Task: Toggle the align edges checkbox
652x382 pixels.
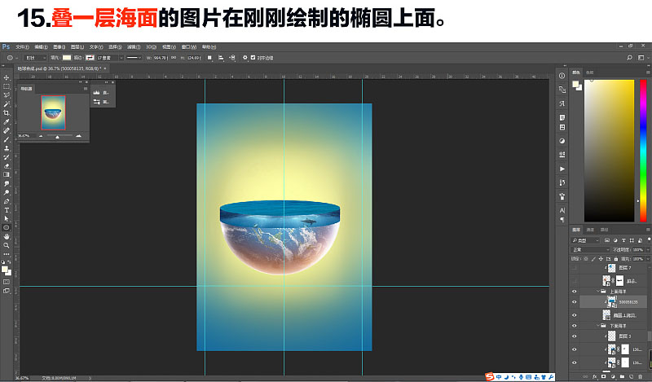Action: [253, 58]
